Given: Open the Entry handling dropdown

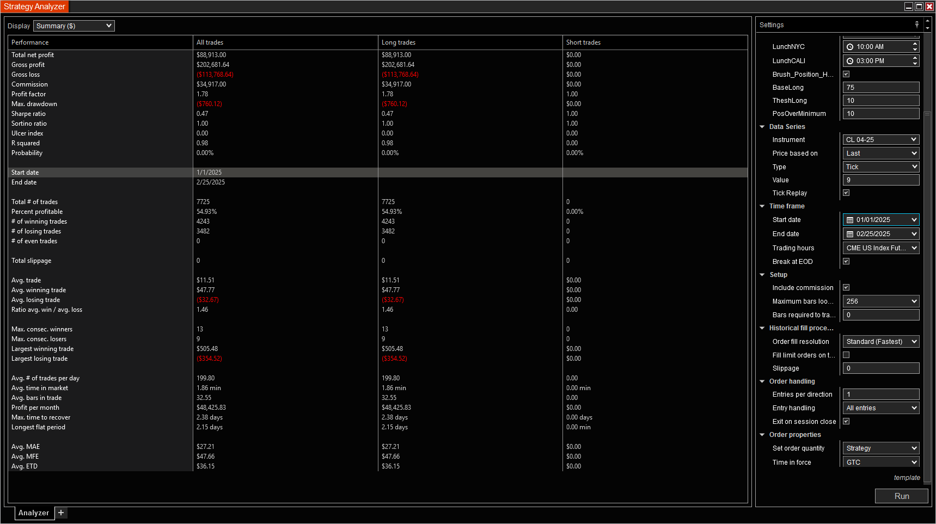Looking at the screenshot, I should tap(881, 408).
